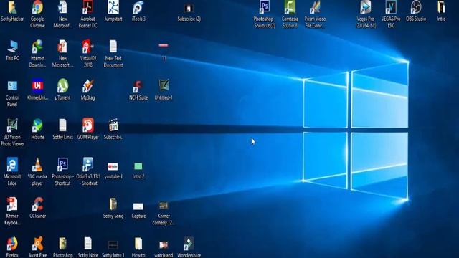Select the Intro 2 file icon
The width and height of the screenshot is (459, 258).
[x=138, y=166]
